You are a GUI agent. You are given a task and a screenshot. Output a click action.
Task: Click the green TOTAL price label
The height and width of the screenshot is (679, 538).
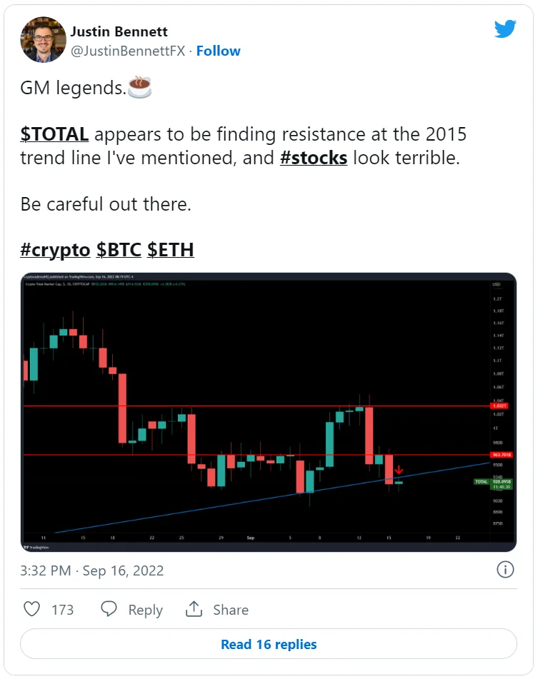click(482, 482)
